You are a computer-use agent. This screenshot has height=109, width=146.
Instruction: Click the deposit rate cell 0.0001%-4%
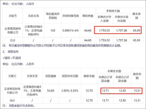click(71, 30)
